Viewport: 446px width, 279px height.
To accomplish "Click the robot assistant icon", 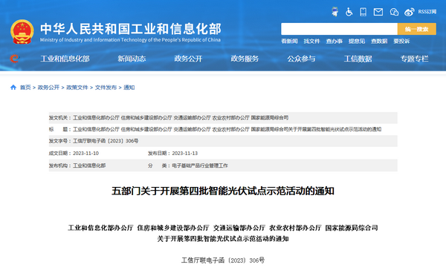I will point(334,12).
